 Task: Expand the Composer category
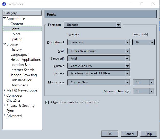coord(5,95)
